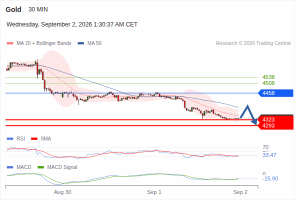Click the blue RSI legend swatch
The image size is (295, 200).
click(10, 139)
